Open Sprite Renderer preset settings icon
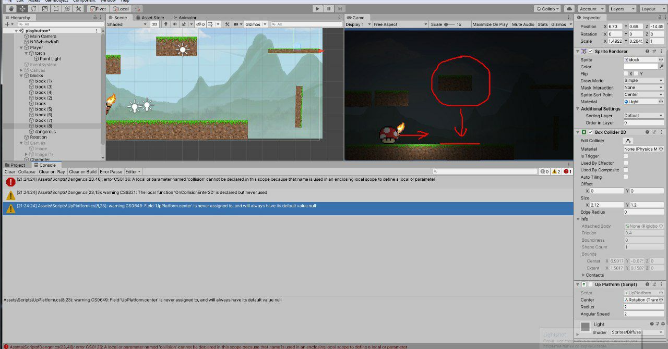 pyautogui.click(x=654, y=52)
